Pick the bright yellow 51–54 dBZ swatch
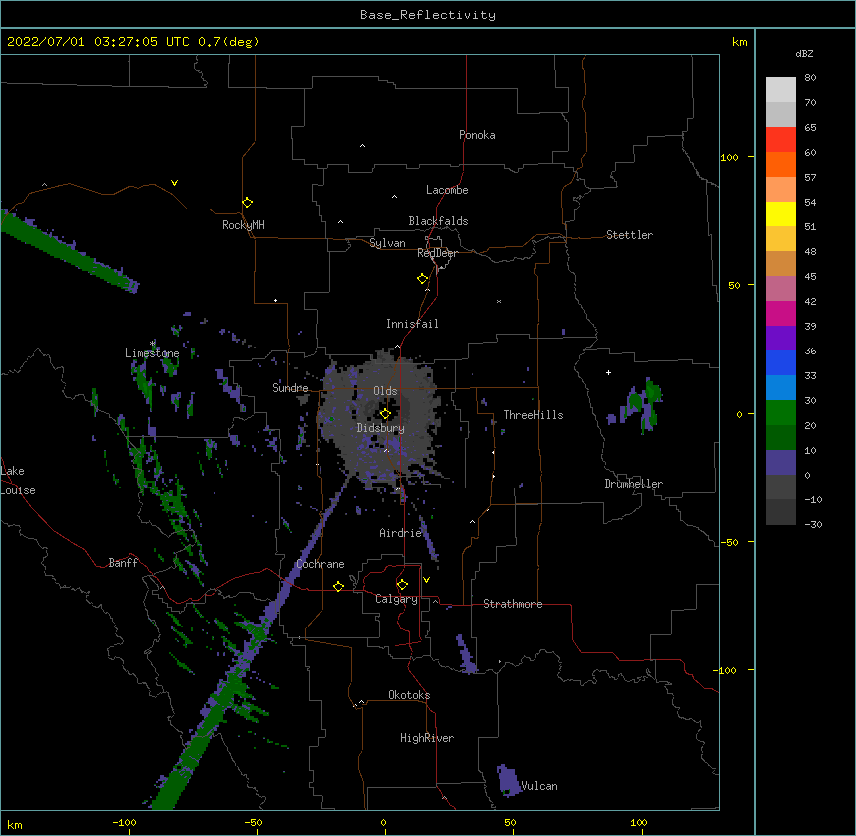Screen dimensions: 856x836 tap(781, 213)
